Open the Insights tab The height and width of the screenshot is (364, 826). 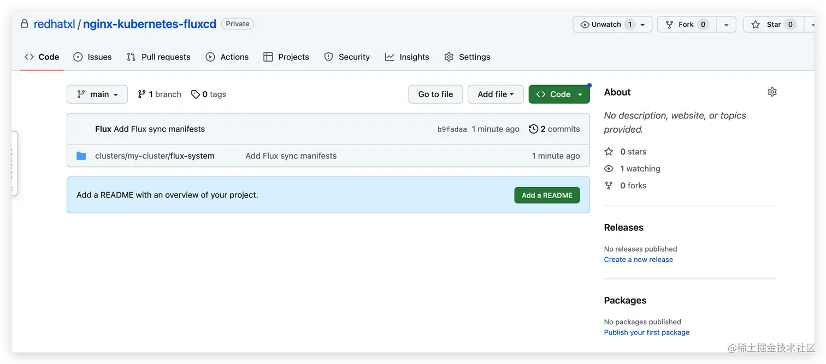pyautogui.click(x=407, y=57)
